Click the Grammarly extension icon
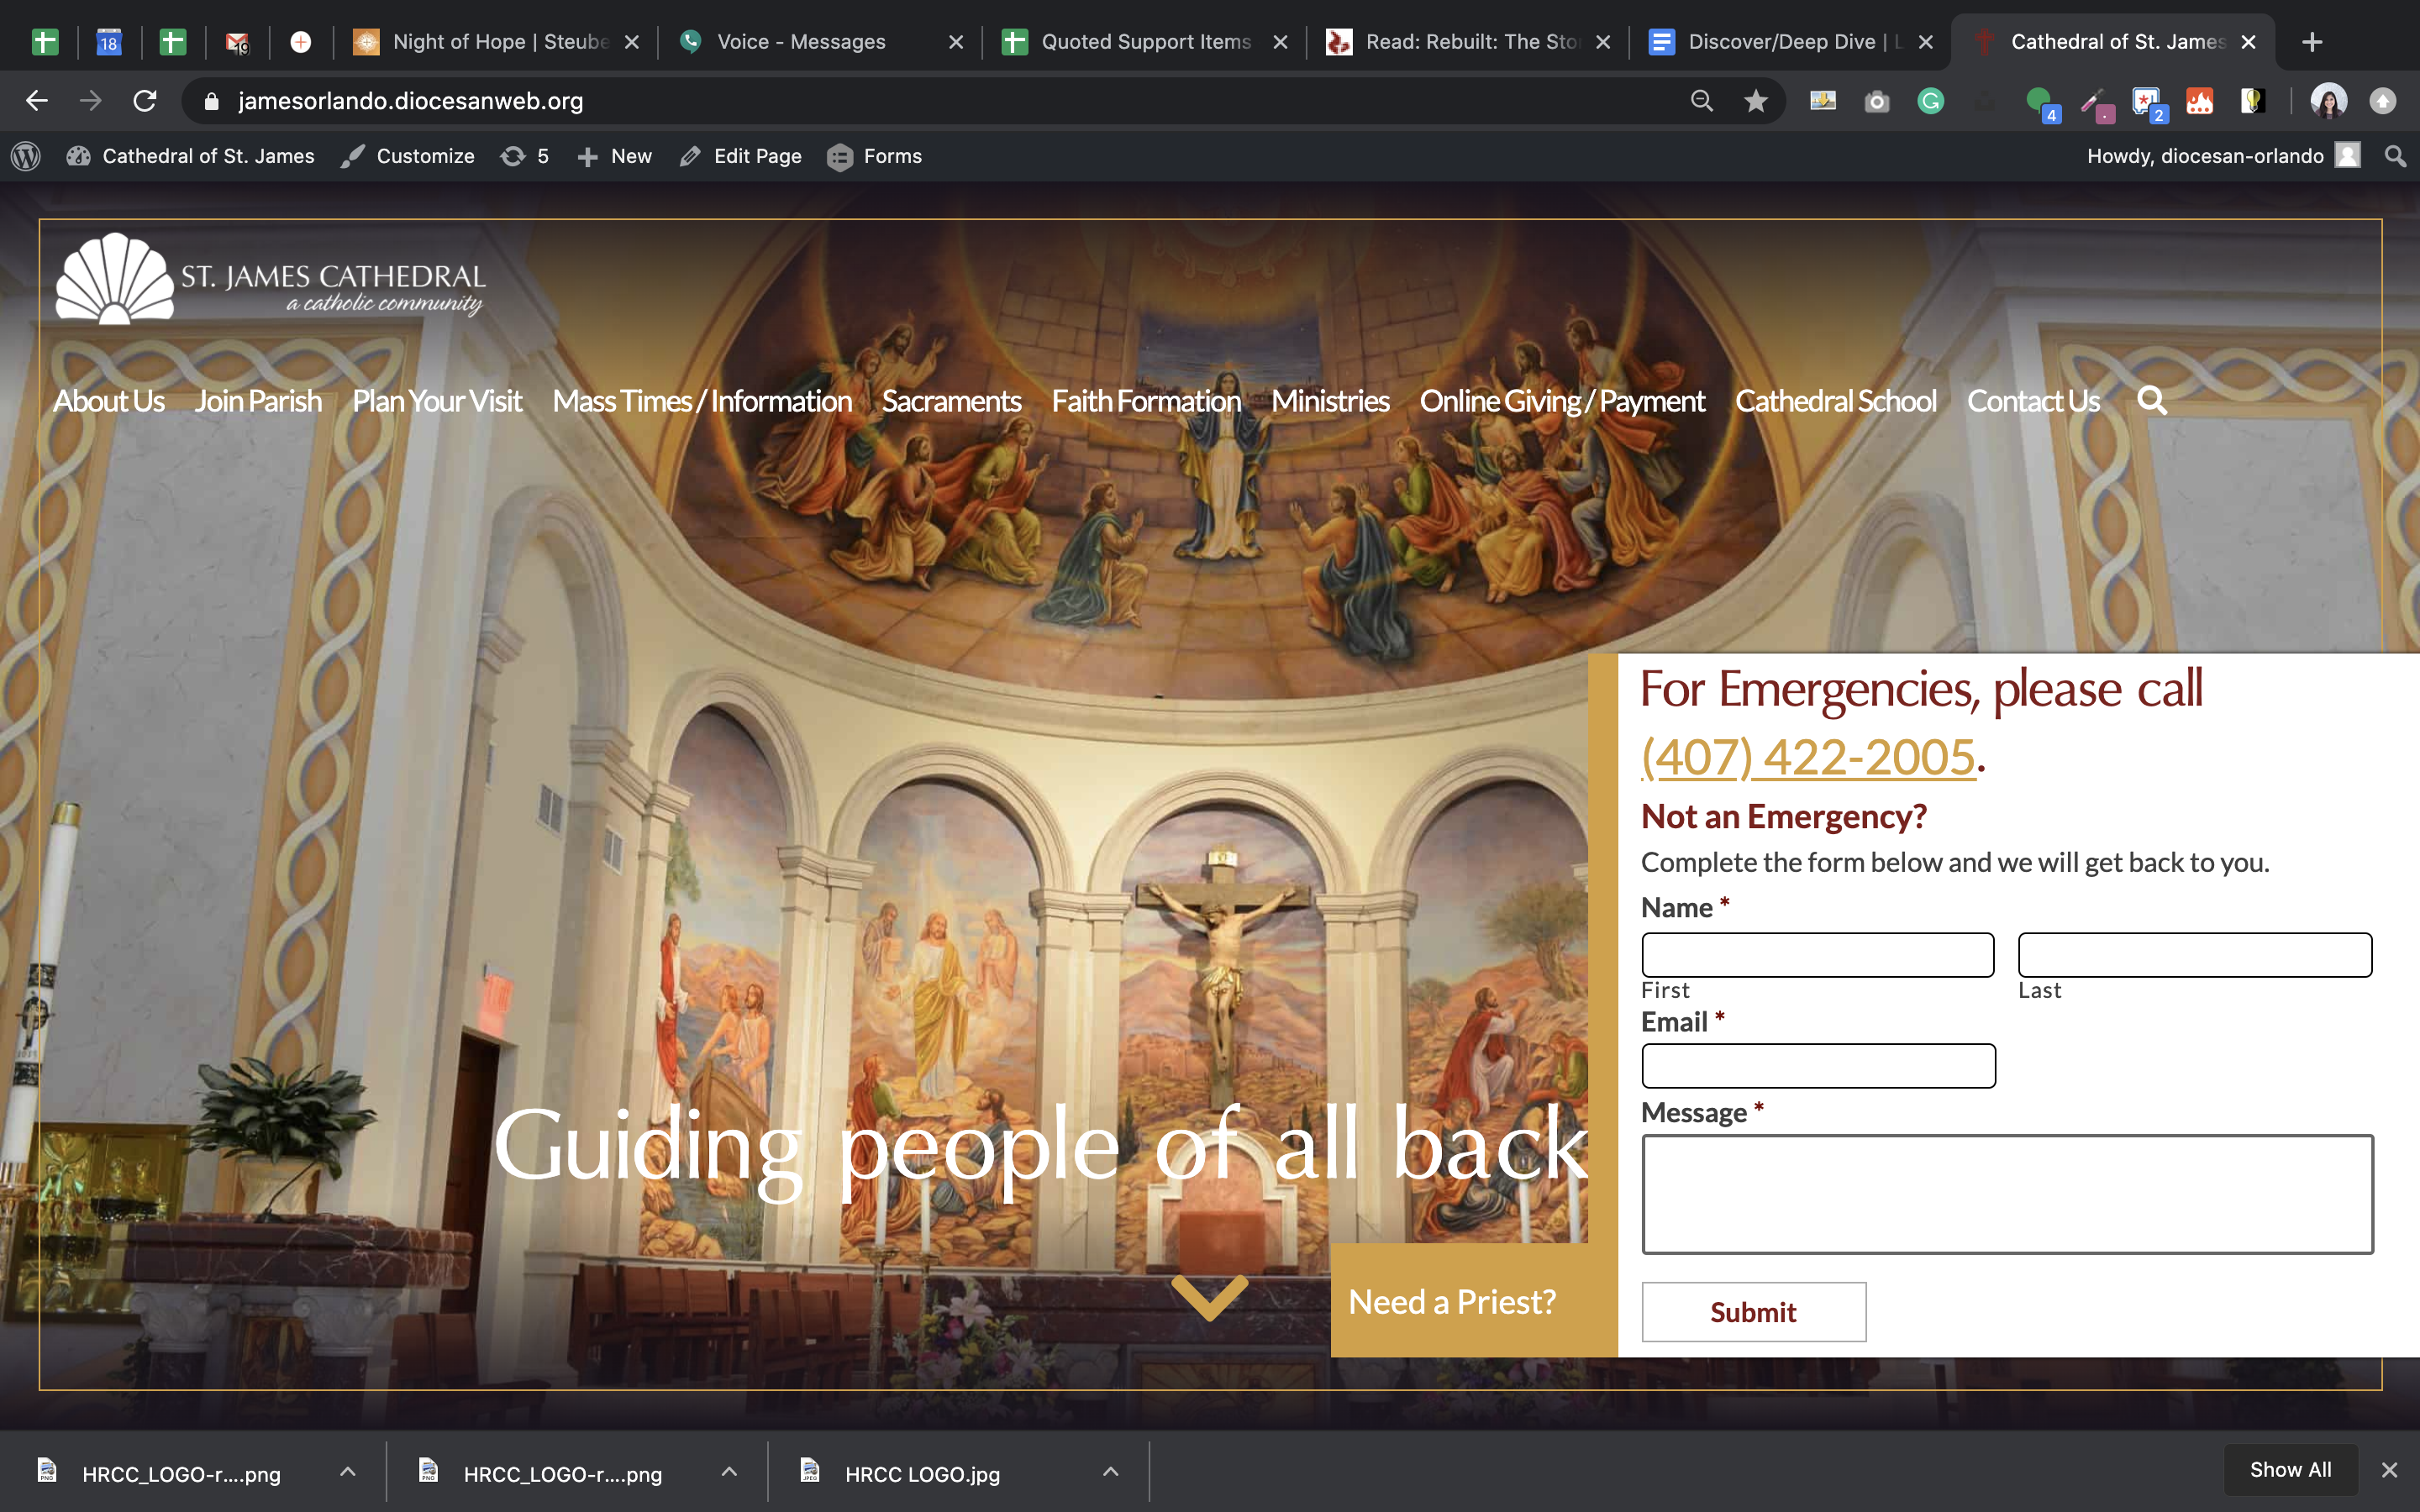Image resolution: width=2420 pixels, height=1512 pixels. tap(1930, 101)
